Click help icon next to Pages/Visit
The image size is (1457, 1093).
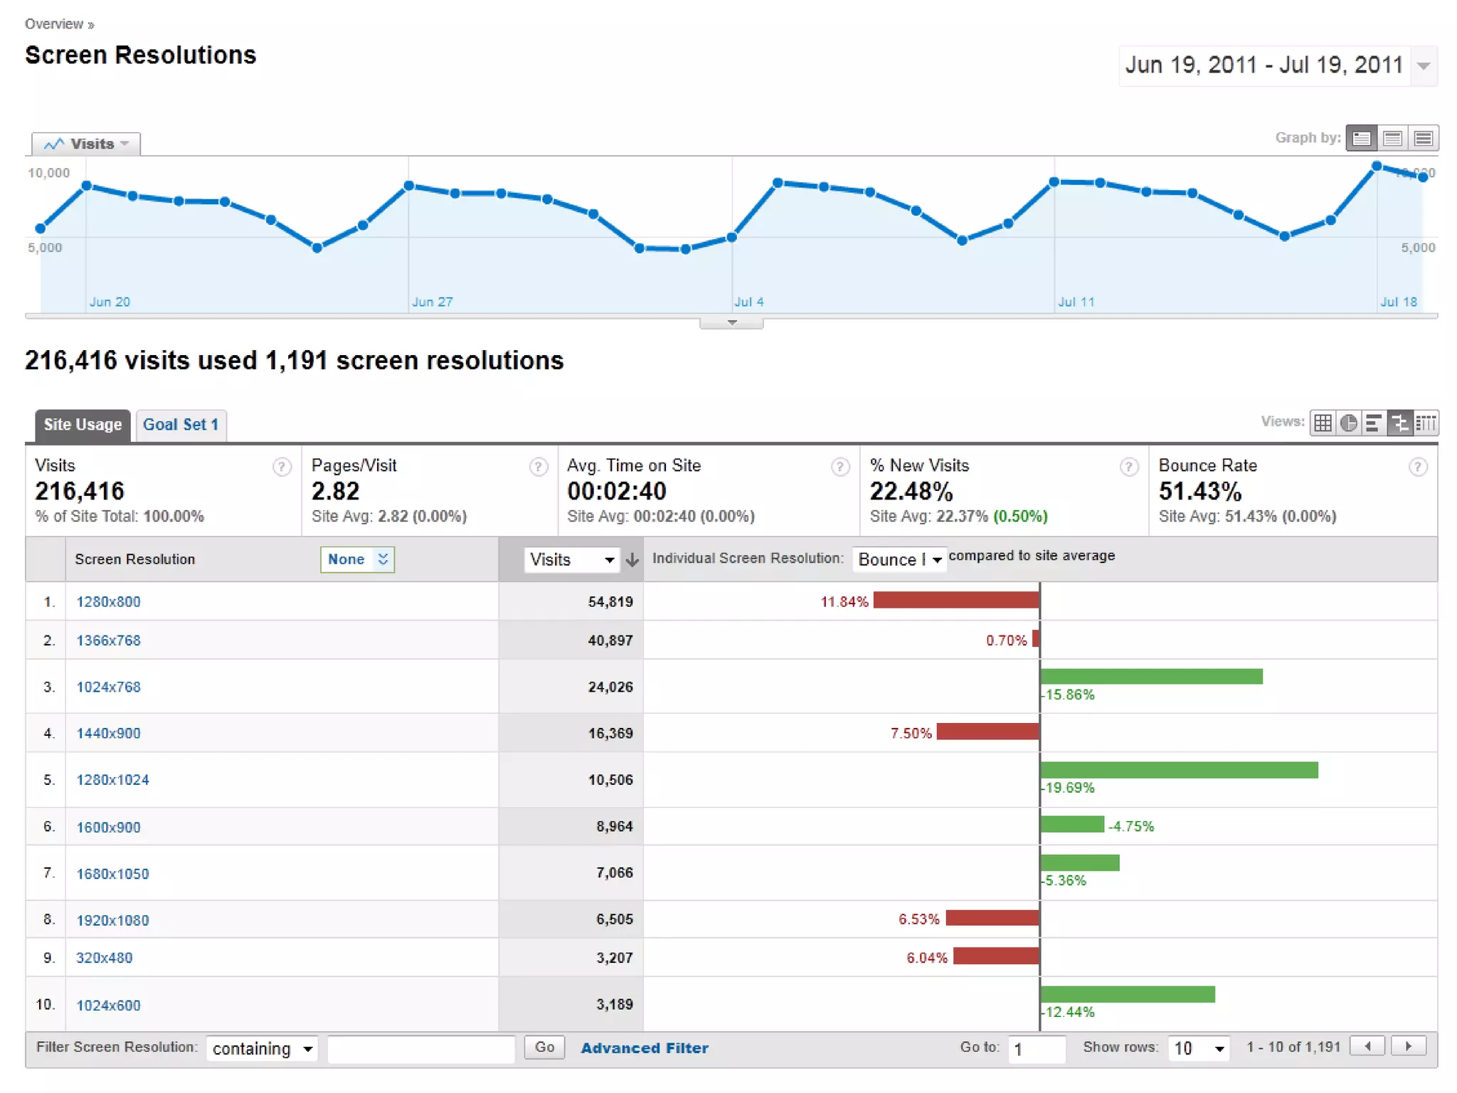point(539,467)
